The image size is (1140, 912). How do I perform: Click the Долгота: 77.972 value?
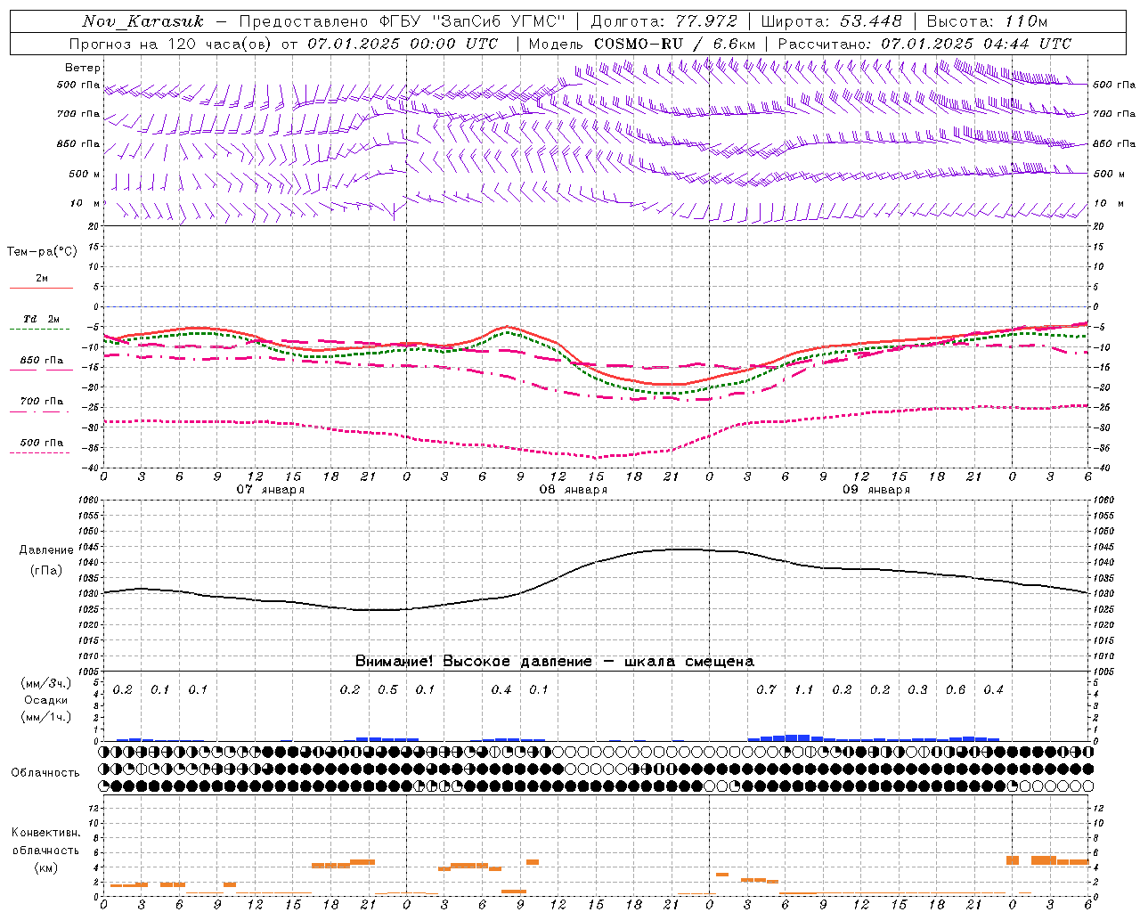click(x=664, y=21)
